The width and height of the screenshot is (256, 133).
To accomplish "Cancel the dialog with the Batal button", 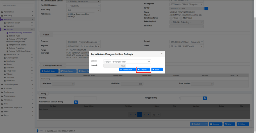I will [x=157, y=69].
